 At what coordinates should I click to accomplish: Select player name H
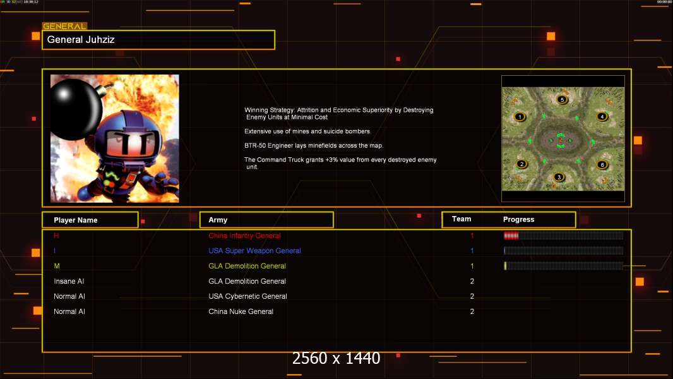point(56,236)
